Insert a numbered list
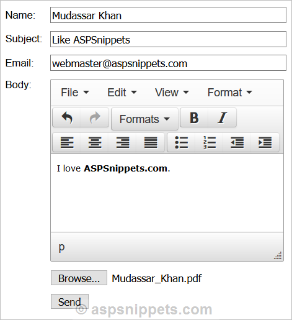Image resolution: width=292 pixels, height=320 pixels. (210, 142)
